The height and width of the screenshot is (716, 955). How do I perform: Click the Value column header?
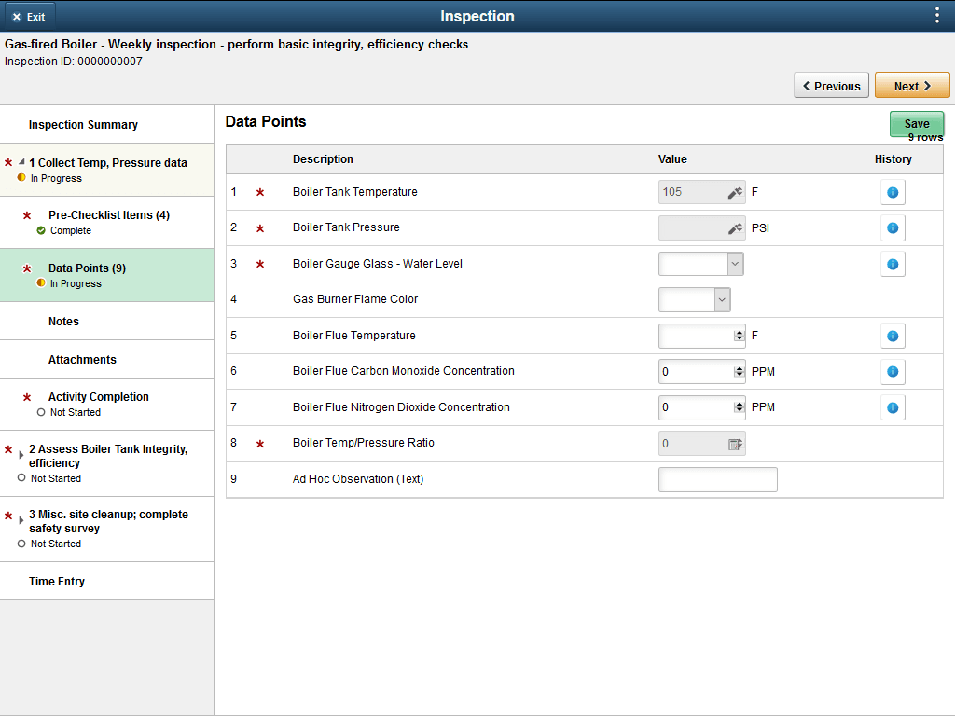672,158
